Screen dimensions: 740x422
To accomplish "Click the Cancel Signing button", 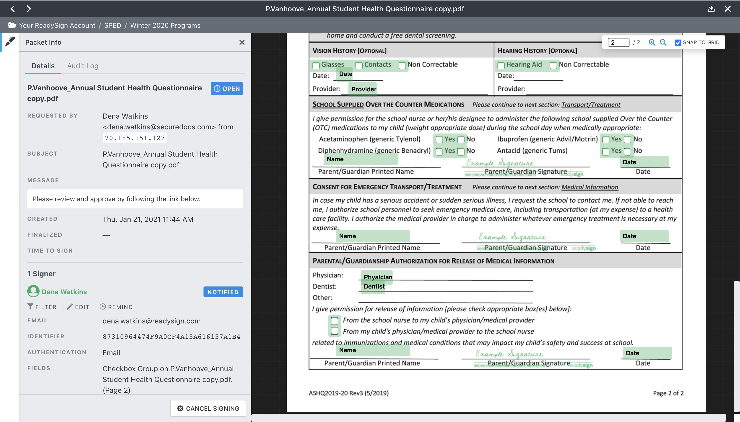I will click(208, 408).
